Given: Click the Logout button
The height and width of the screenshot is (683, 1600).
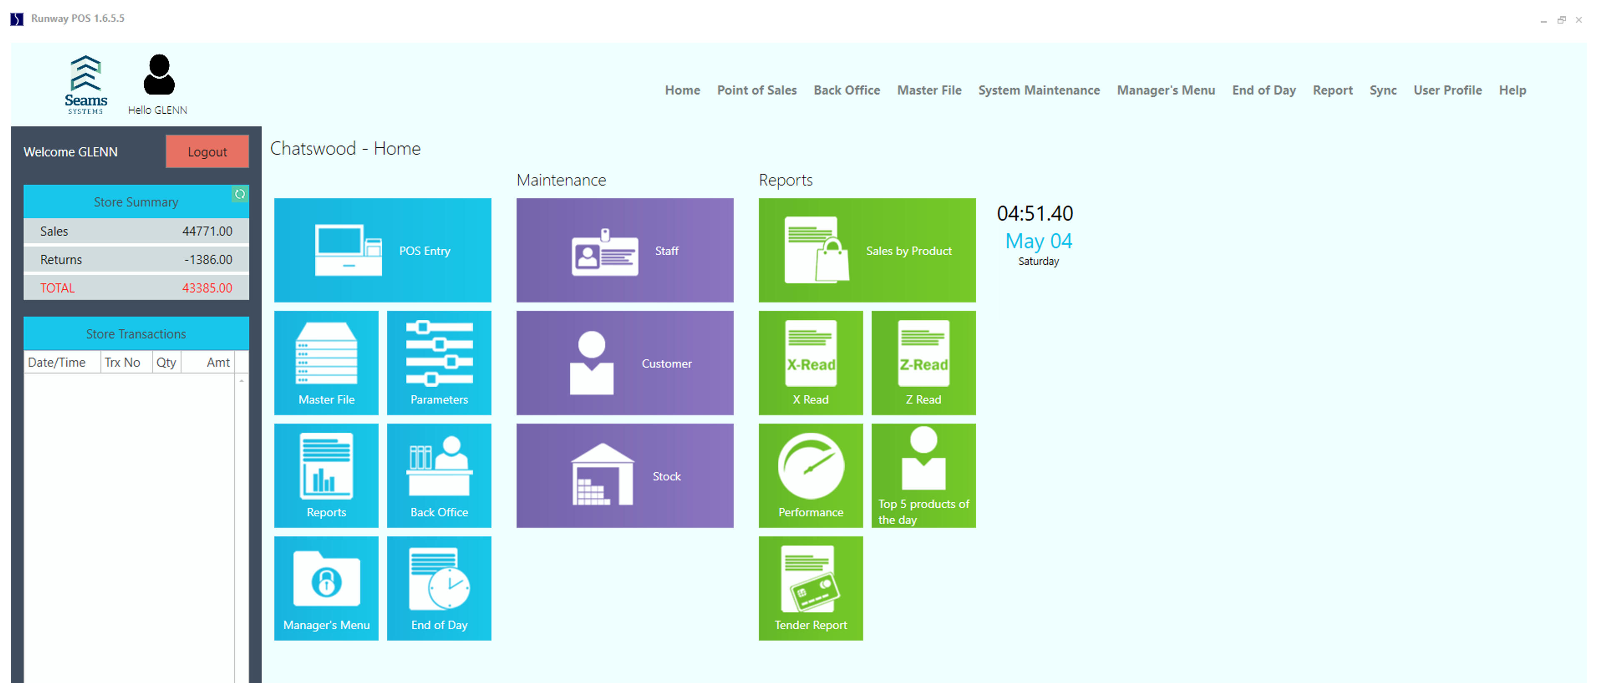Looking at the screenshot, I should click(x=207, y=152).
